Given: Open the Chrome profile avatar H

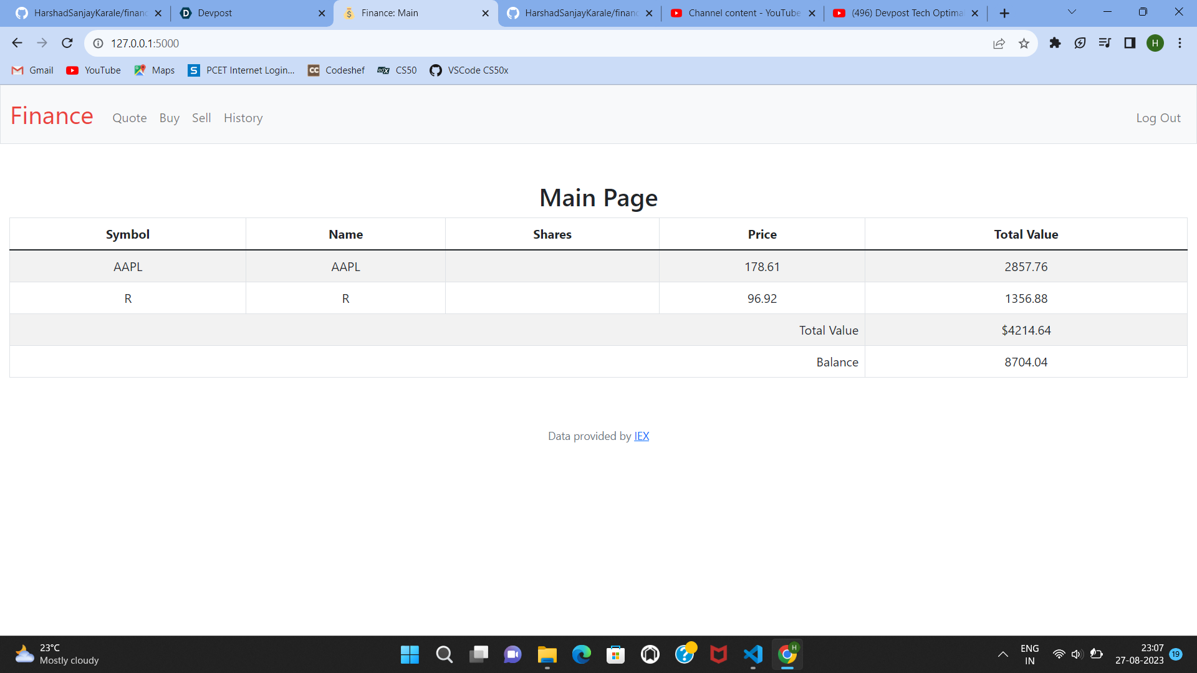Looking at the screenshot, I should tap(1155, 43).
